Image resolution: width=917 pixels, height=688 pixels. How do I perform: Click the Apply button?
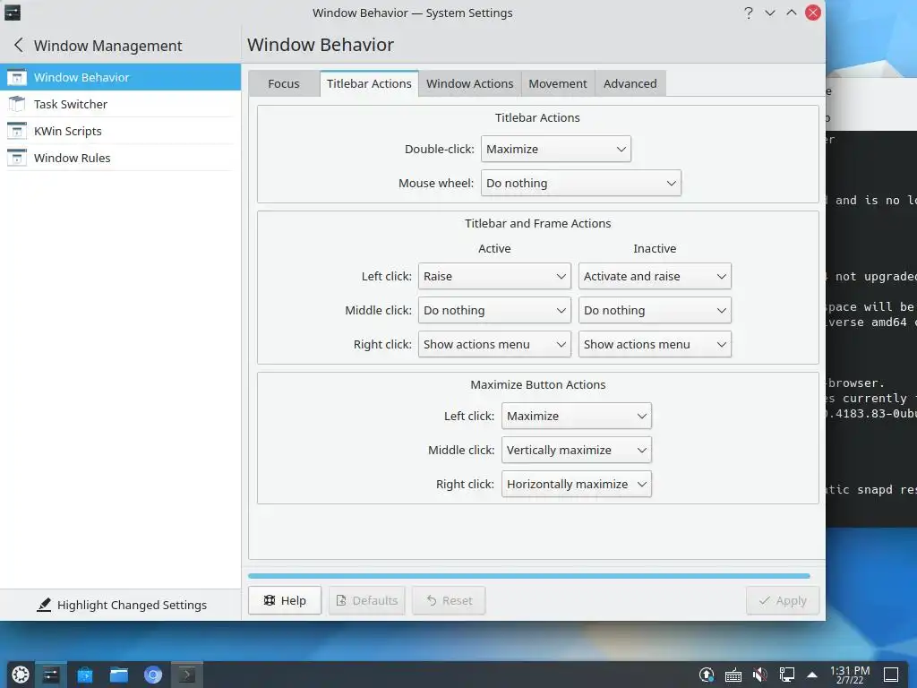[x=783, y=600]
